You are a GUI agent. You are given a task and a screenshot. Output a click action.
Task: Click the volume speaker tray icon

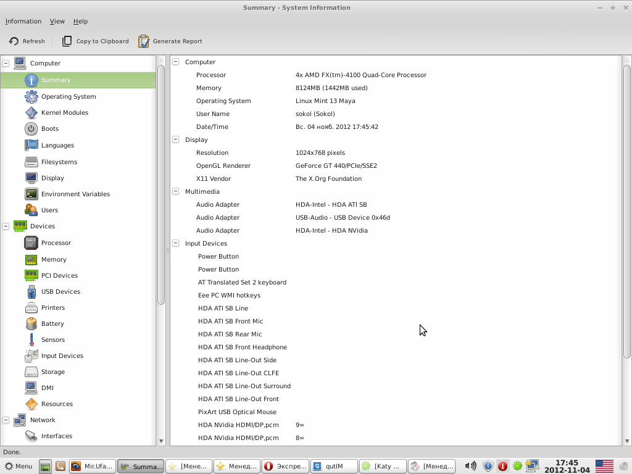pos(470,466)
